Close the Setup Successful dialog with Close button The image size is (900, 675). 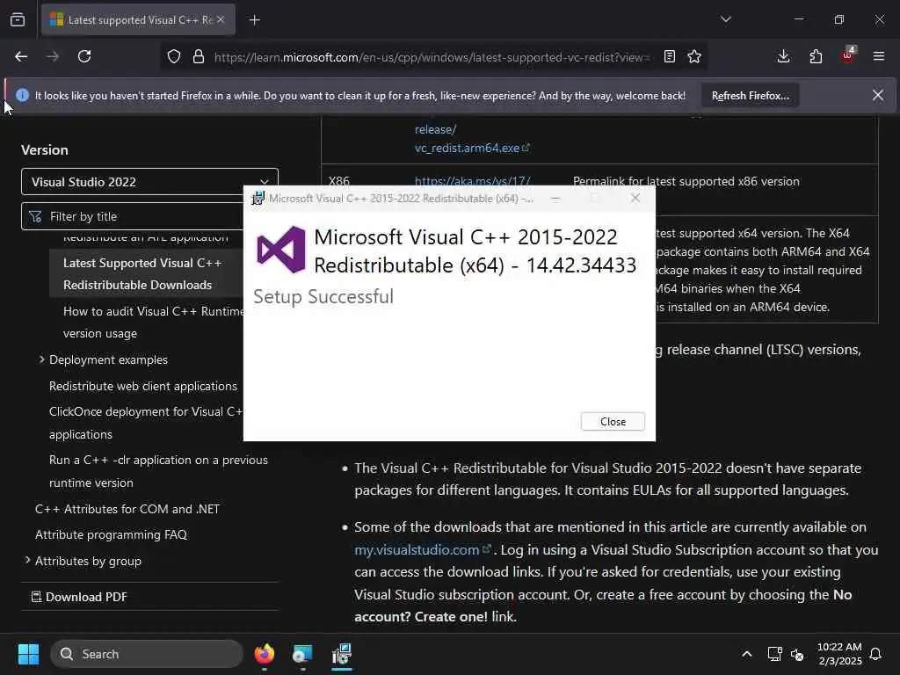tap(613, 421)
